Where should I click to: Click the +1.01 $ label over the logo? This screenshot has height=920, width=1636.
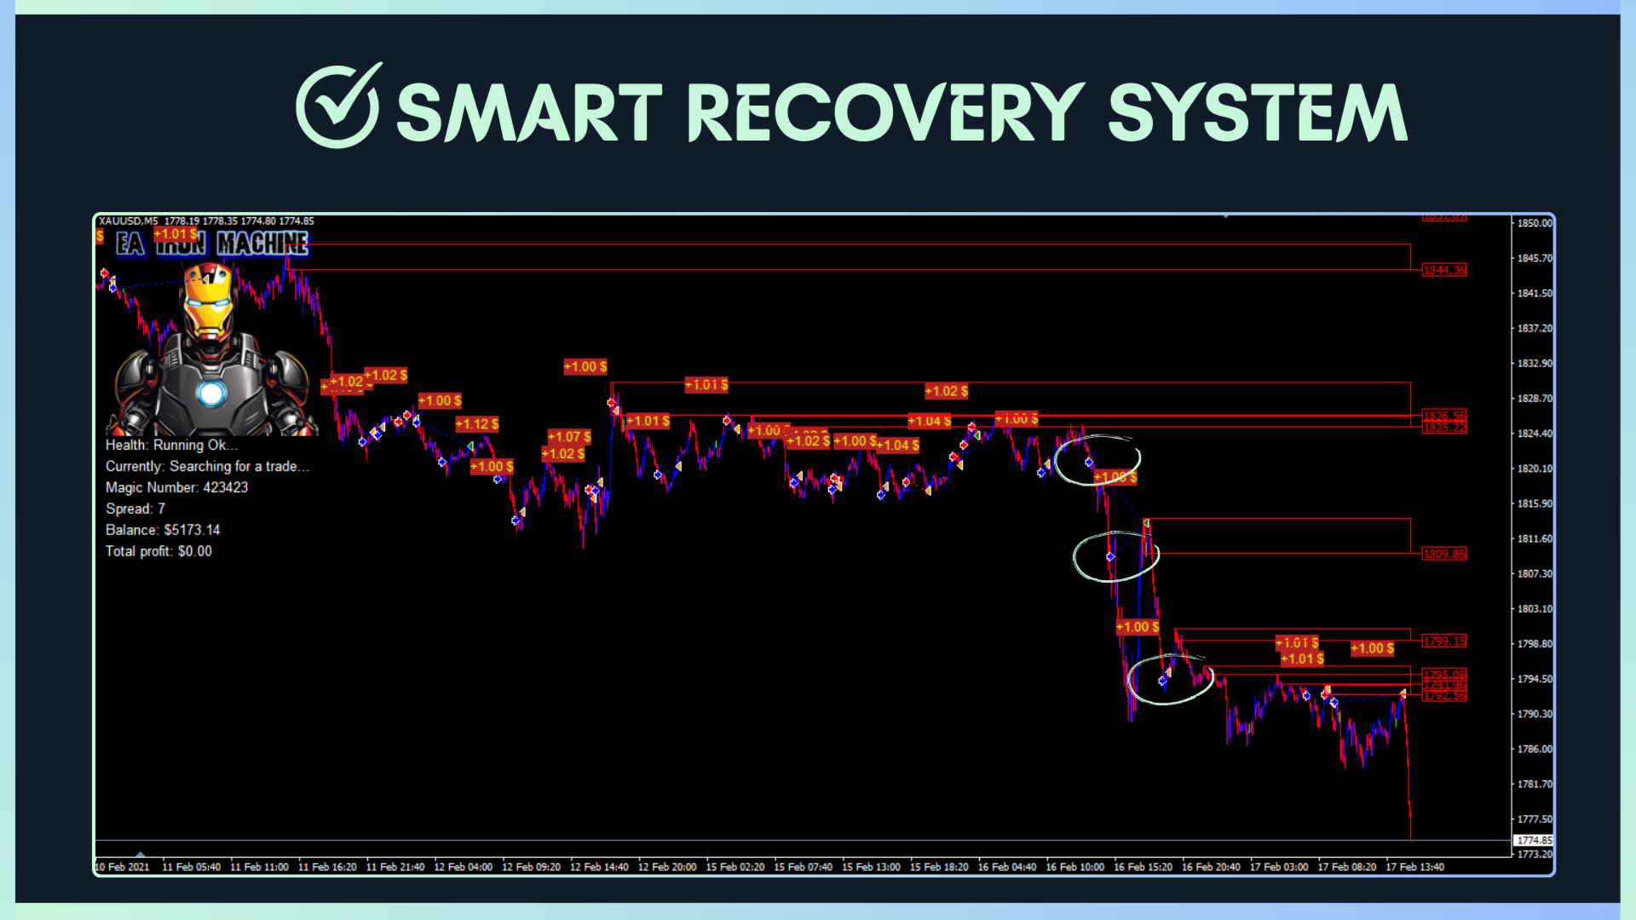pos(176,233)
